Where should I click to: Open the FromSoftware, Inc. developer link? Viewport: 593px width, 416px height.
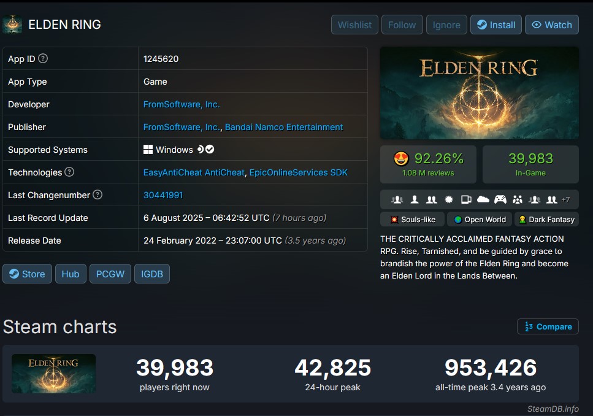[182, 104]
